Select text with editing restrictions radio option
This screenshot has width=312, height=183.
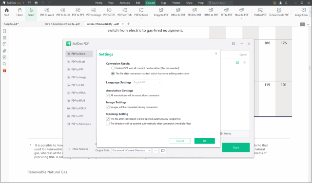pyautogui.click(x=113, y=73)
